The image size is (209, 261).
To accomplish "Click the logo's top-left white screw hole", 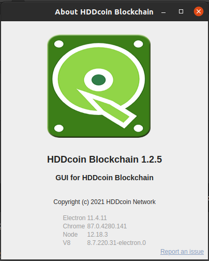I will coord(59,44).
